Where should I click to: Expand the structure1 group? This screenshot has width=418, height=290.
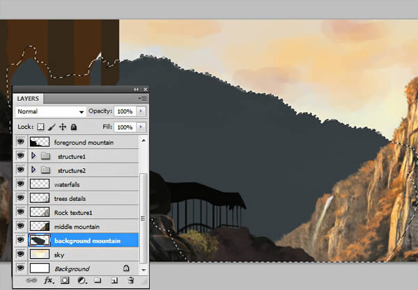click(33, 156)
